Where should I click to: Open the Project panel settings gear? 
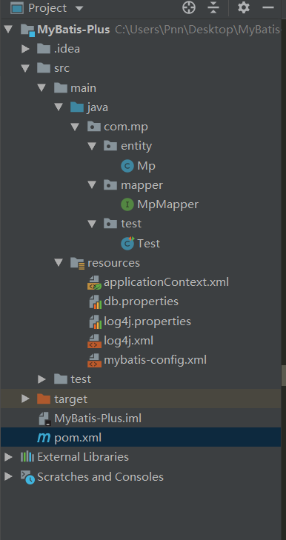click(244, 7)
